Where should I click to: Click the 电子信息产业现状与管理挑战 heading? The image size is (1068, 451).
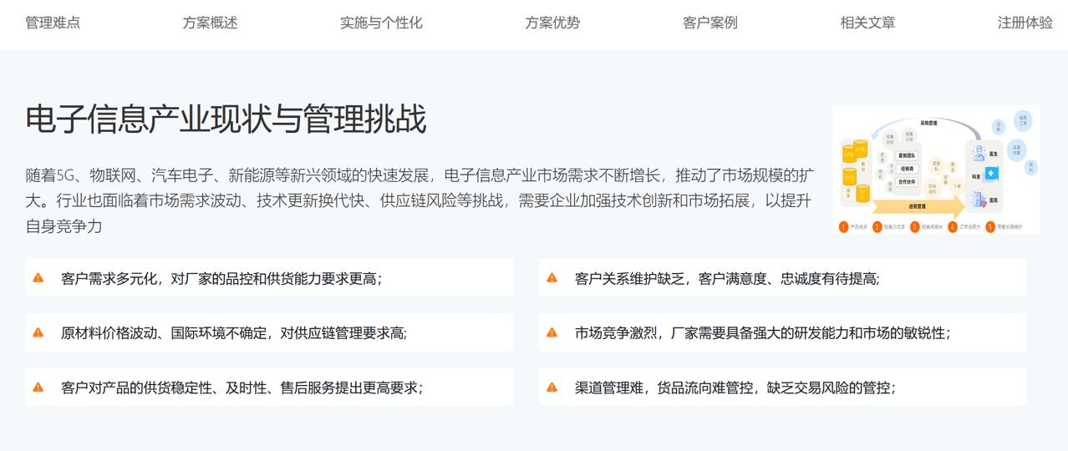(x=226, y=119)
